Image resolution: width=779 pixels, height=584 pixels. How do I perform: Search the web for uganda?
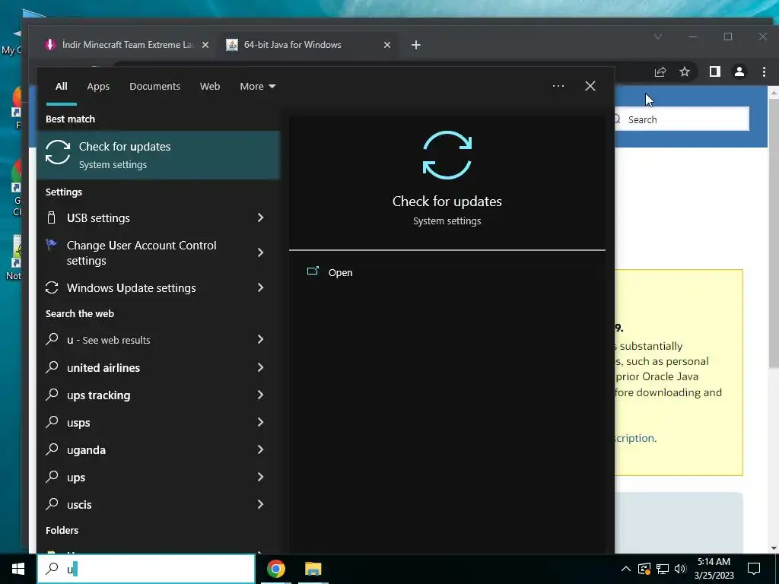[x=158, y=449]
